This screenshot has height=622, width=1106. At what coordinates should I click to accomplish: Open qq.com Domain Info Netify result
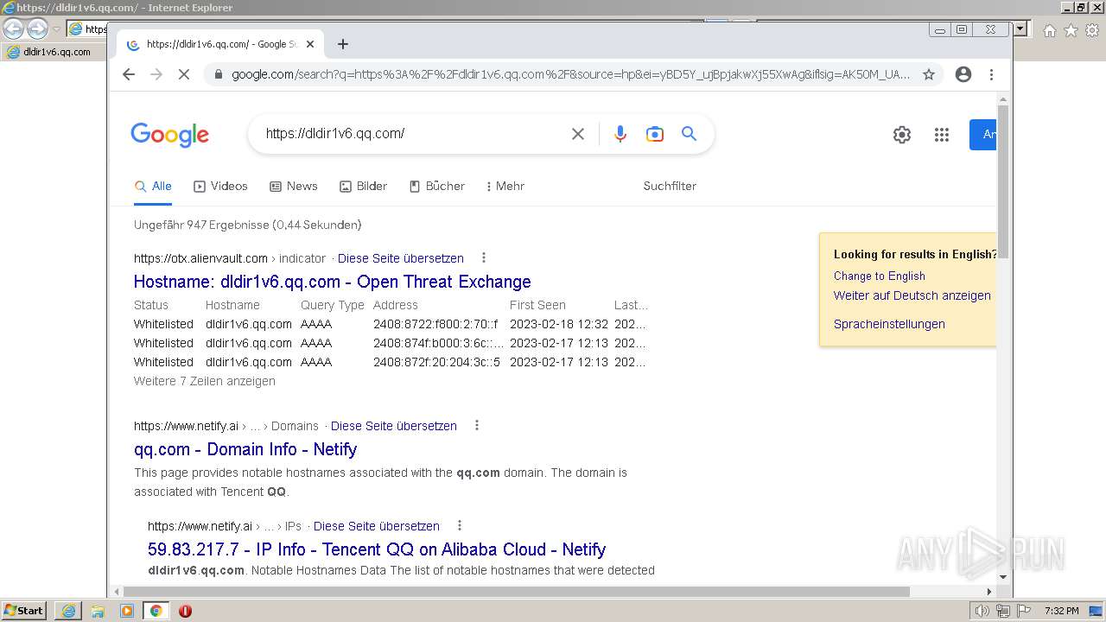click(x=245, y=449)
